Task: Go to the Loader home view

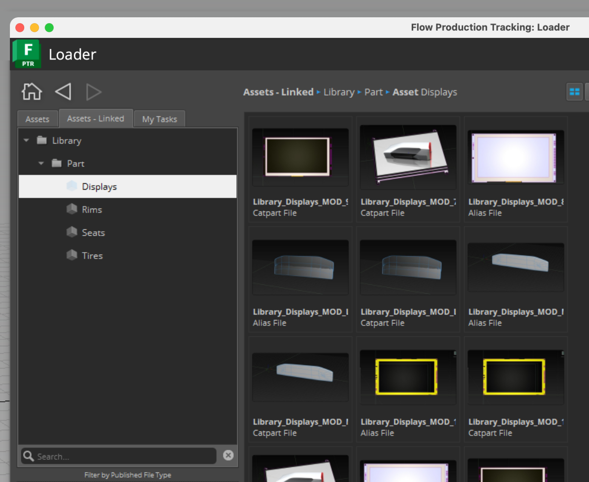Action: [x=32, y=92]
